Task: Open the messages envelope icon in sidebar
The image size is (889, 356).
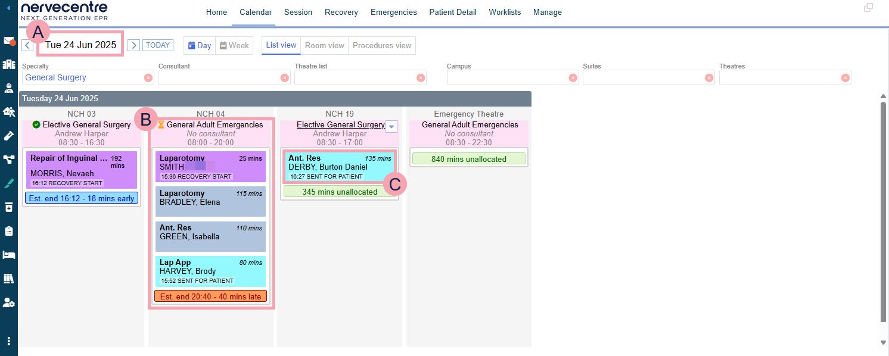Action: point(8,41)
